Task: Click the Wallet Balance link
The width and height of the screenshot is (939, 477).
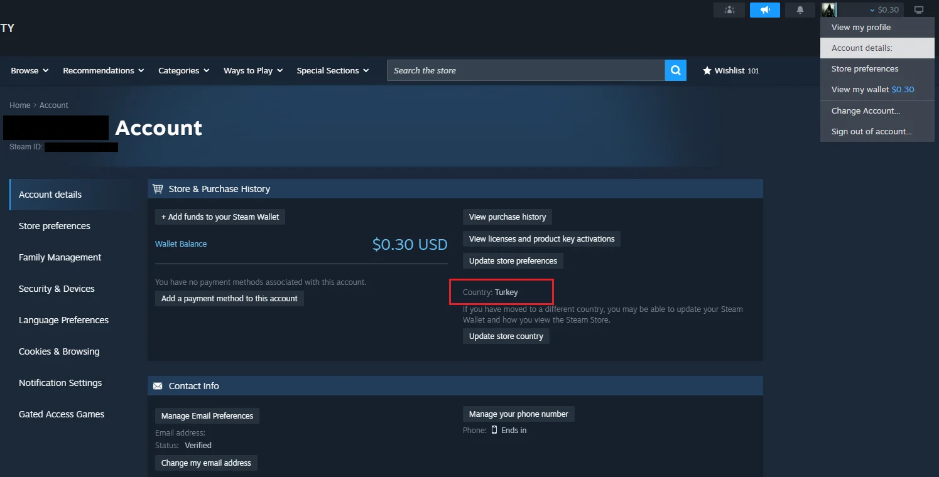Action: (x=181, y=244)
